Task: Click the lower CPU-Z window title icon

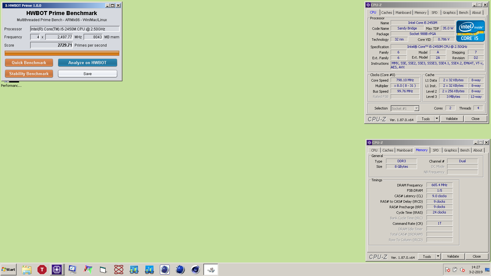Action: (x=369, y=143)
